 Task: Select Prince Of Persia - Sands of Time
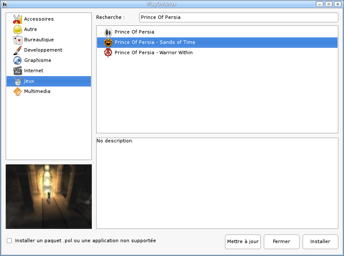pos(217,42)
